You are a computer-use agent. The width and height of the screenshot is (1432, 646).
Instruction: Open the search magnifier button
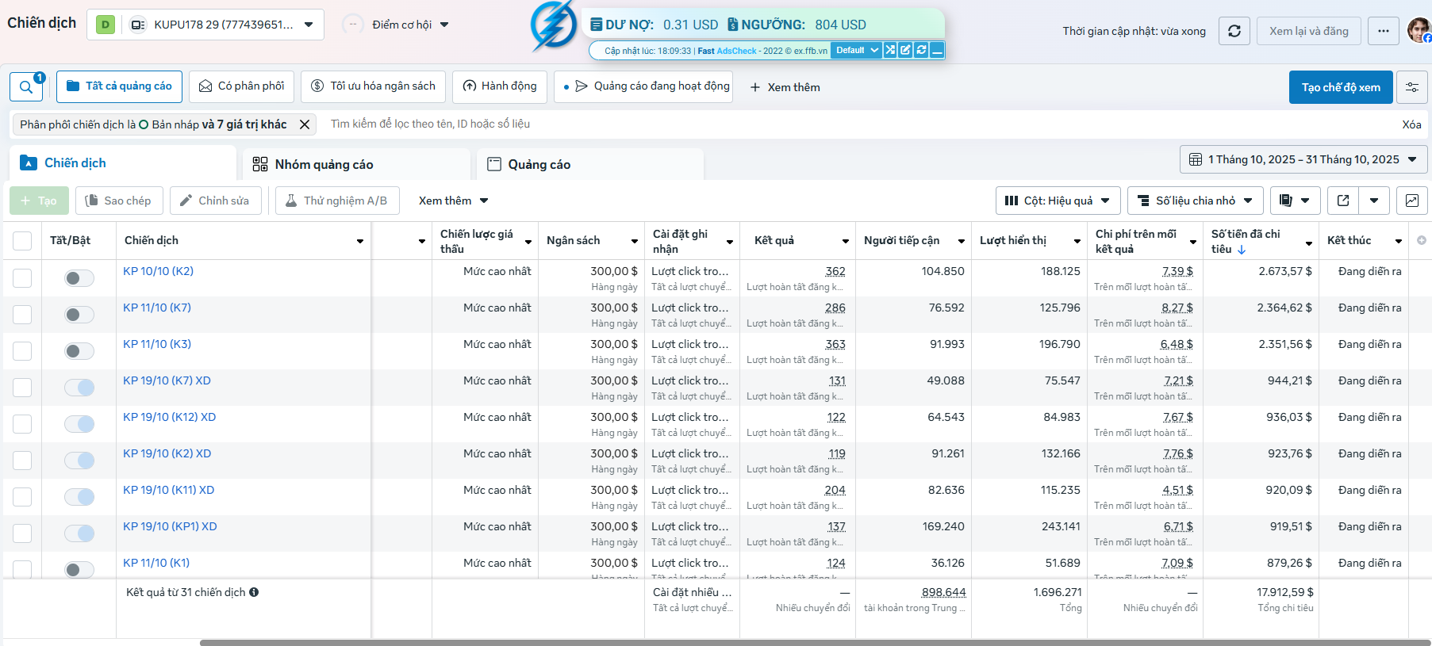[x=26, y=86]
